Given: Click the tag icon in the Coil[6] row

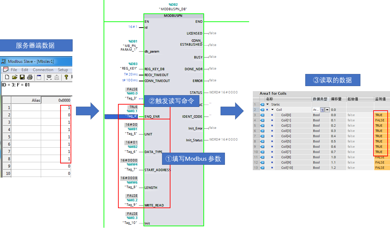Looking at the screenshot, I should click(x=262, y=147).
